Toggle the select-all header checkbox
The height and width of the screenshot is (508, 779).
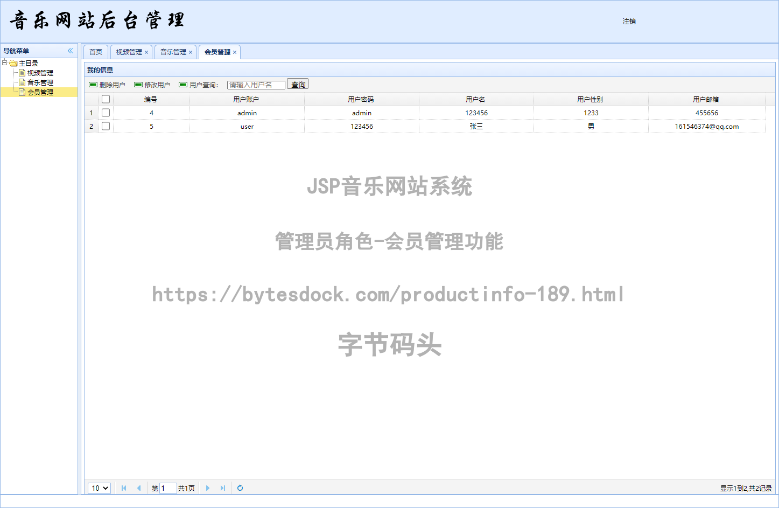point(106,99)
